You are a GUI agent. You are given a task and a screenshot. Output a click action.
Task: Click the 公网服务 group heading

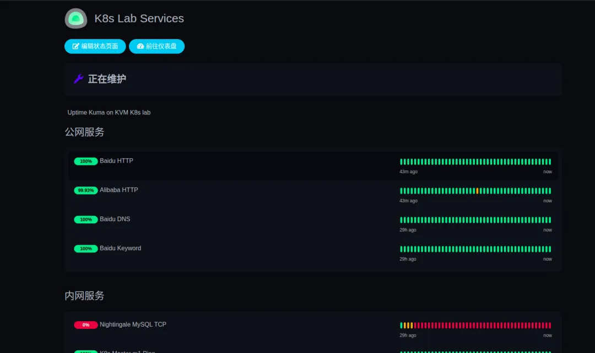(84, 132)
